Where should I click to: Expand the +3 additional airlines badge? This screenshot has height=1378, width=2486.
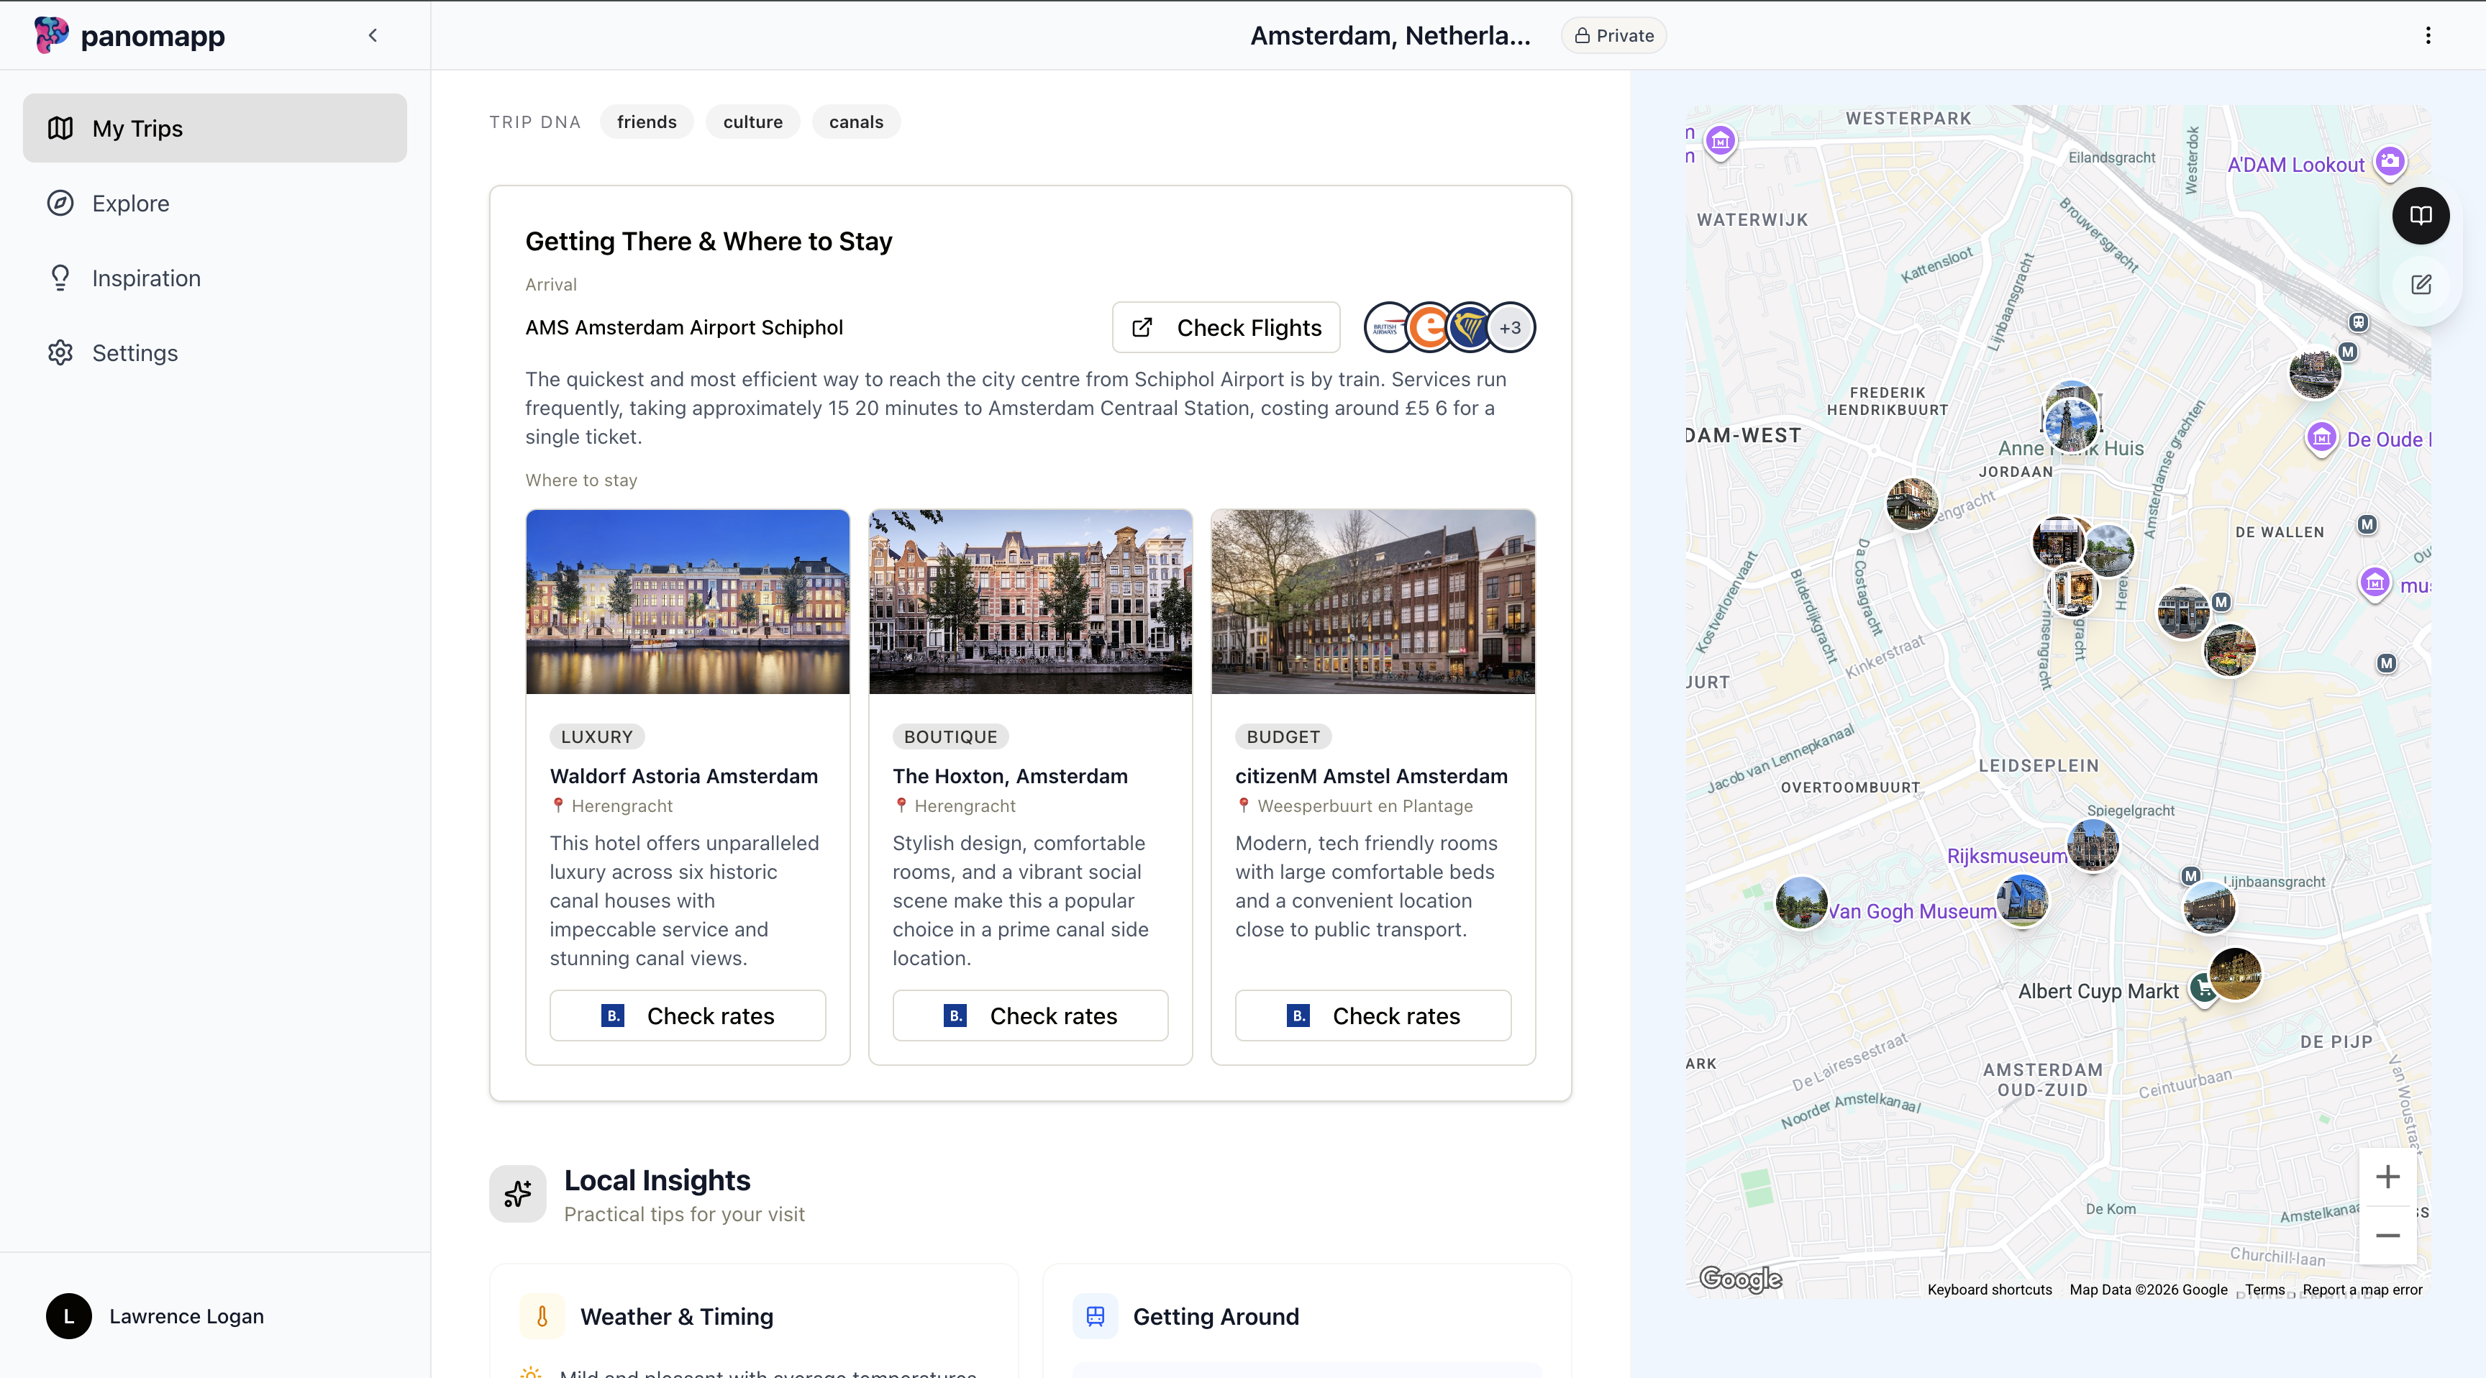pos(1511,327)
